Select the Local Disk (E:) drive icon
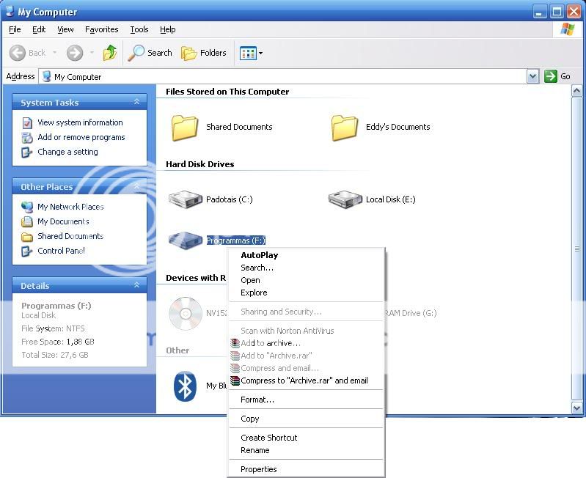 pos(345,199)
